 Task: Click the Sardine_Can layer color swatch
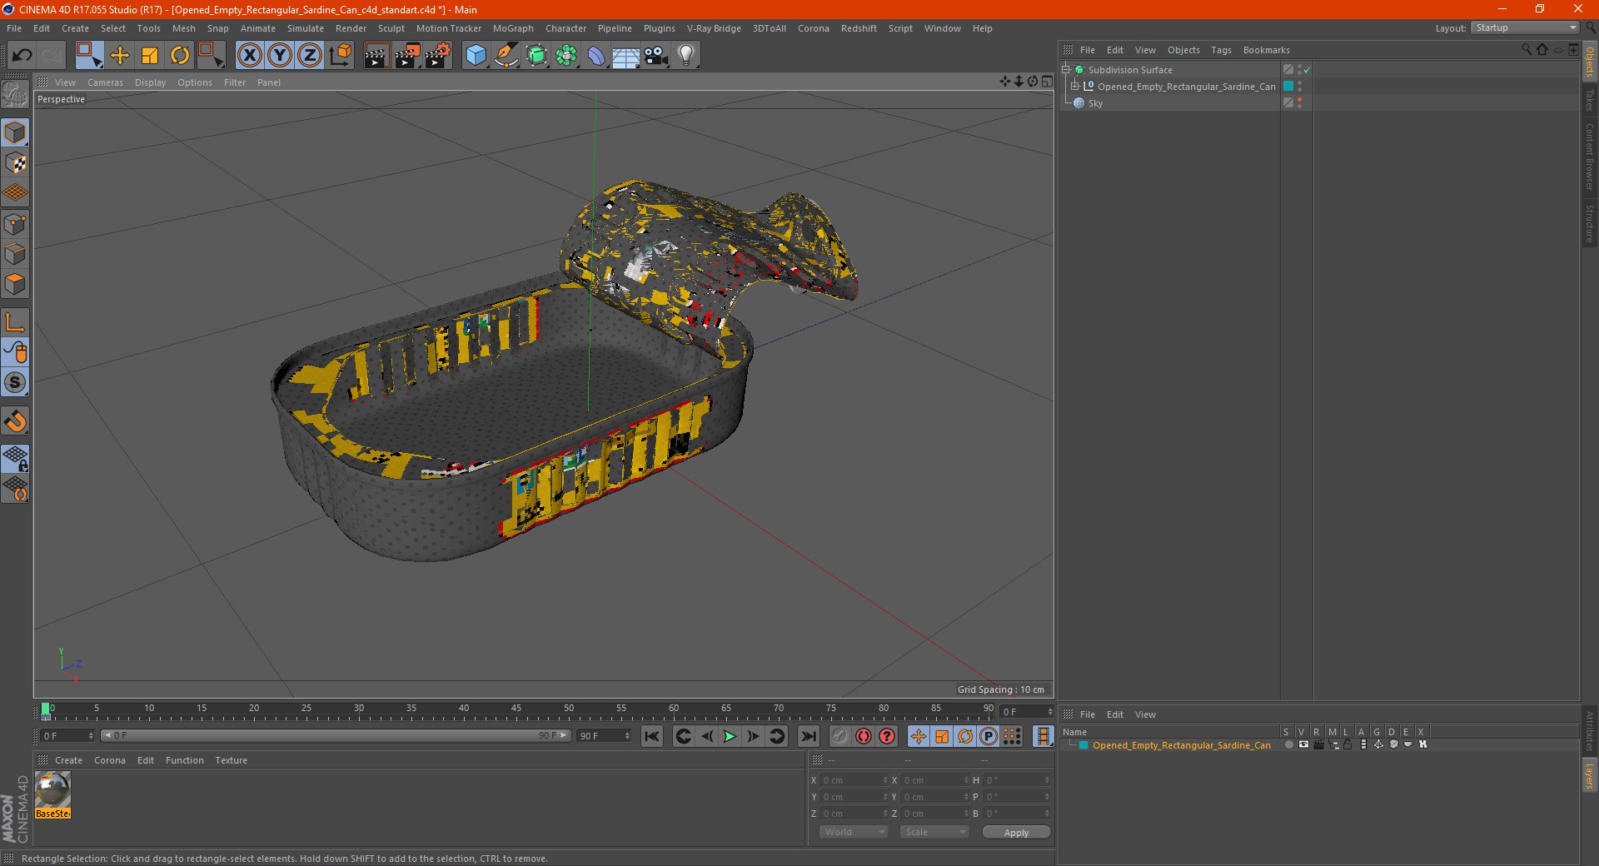1288,87
